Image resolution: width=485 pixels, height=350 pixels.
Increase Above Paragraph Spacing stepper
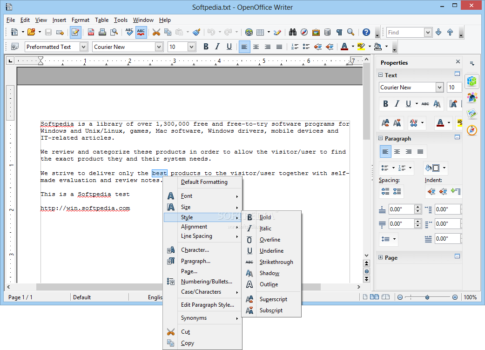click(418, 207)
